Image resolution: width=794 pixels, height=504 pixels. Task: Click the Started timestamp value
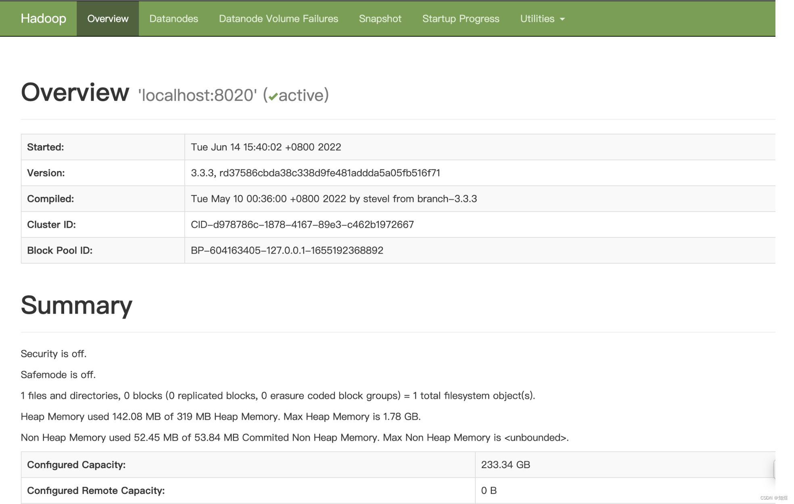point(266,147)
